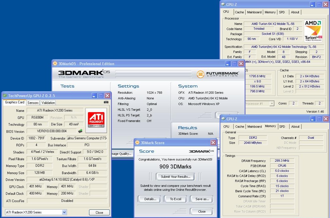Click Save as button in score dialog
330x218 pixels.
pos(202,199)
